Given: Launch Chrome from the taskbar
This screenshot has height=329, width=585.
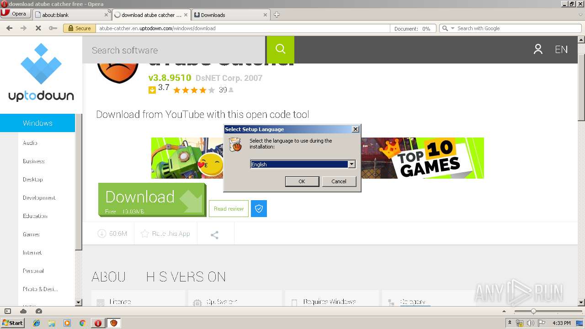Looking at the screenshot, I should (82, 323).
